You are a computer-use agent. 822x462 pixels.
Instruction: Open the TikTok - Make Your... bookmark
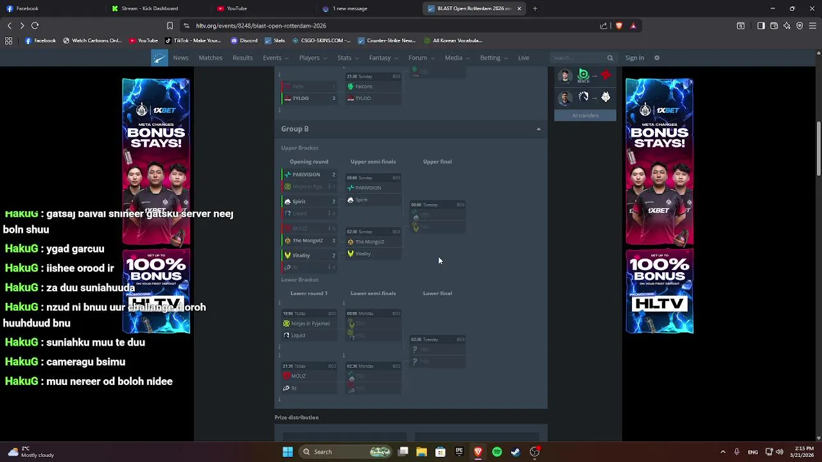click(193, 40)
